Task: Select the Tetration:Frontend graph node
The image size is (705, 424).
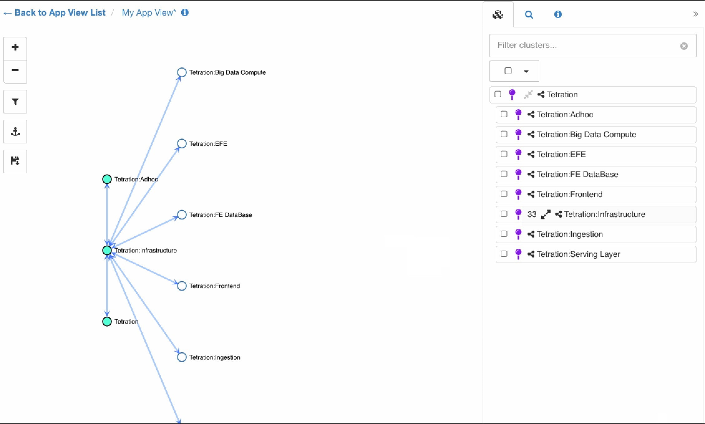Action: coord(182,286)
